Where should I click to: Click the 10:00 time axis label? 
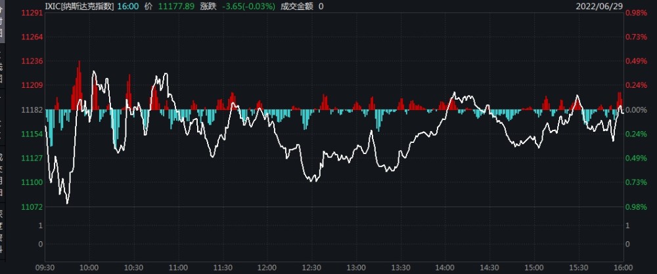89,267
